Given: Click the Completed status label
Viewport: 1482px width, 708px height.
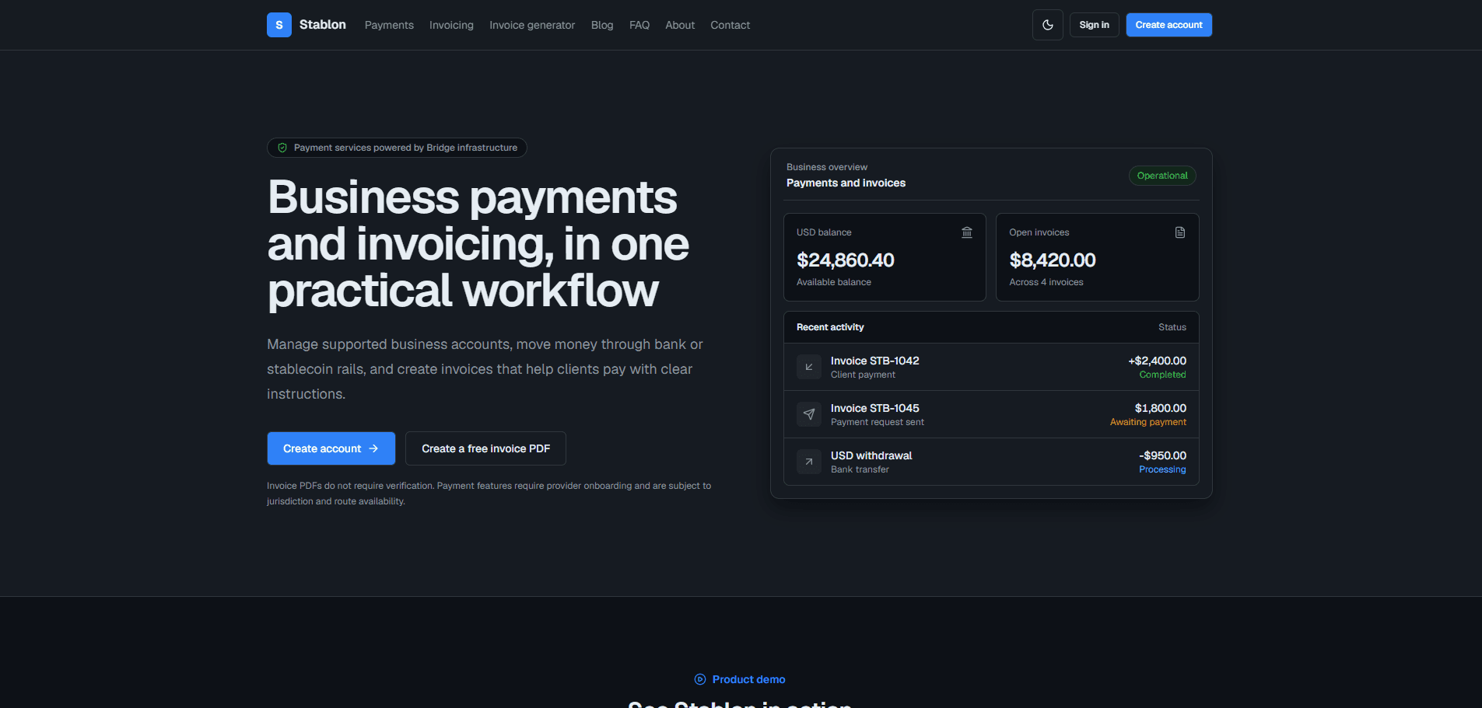Looking at the screenshot, I should pyautogui.click(x=1163, y=375).
